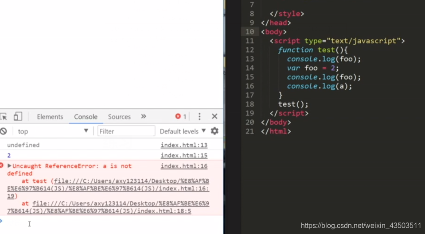Open the Default levels dropdown

pyautogui.click(x=183, y=131)
